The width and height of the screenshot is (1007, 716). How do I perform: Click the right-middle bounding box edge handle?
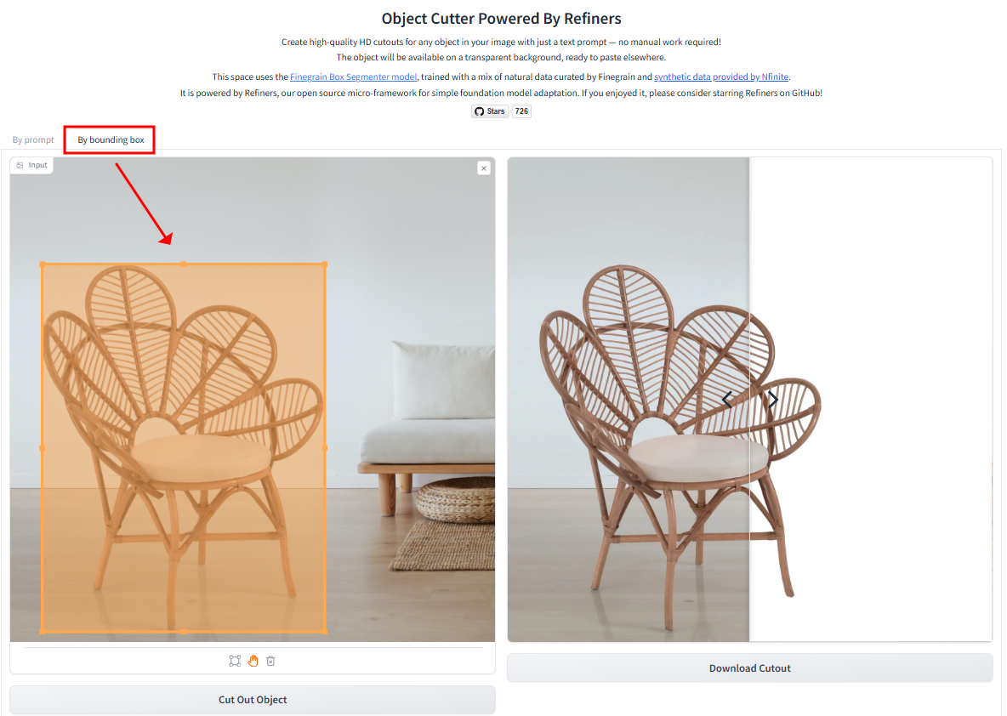(x=325, y=447)
